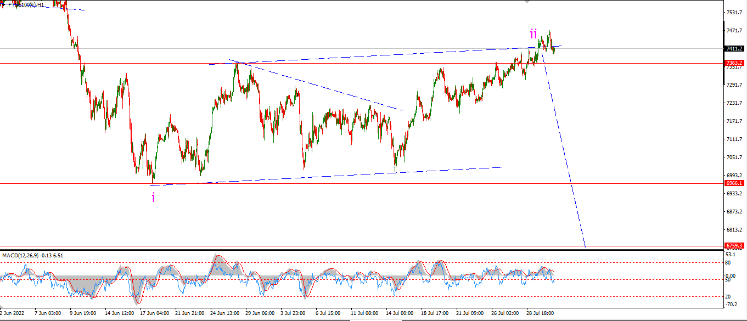This screenshot has width=747, height=321.
Task: Click the chart shift triangle marker at top
Action: [527, 2]
